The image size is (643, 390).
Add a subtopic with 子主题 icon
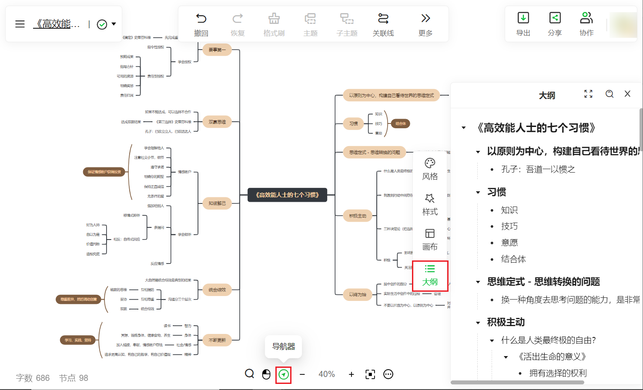347,18
